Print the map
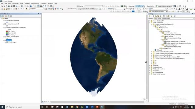195x109 pixels. (x=9, y=9)
